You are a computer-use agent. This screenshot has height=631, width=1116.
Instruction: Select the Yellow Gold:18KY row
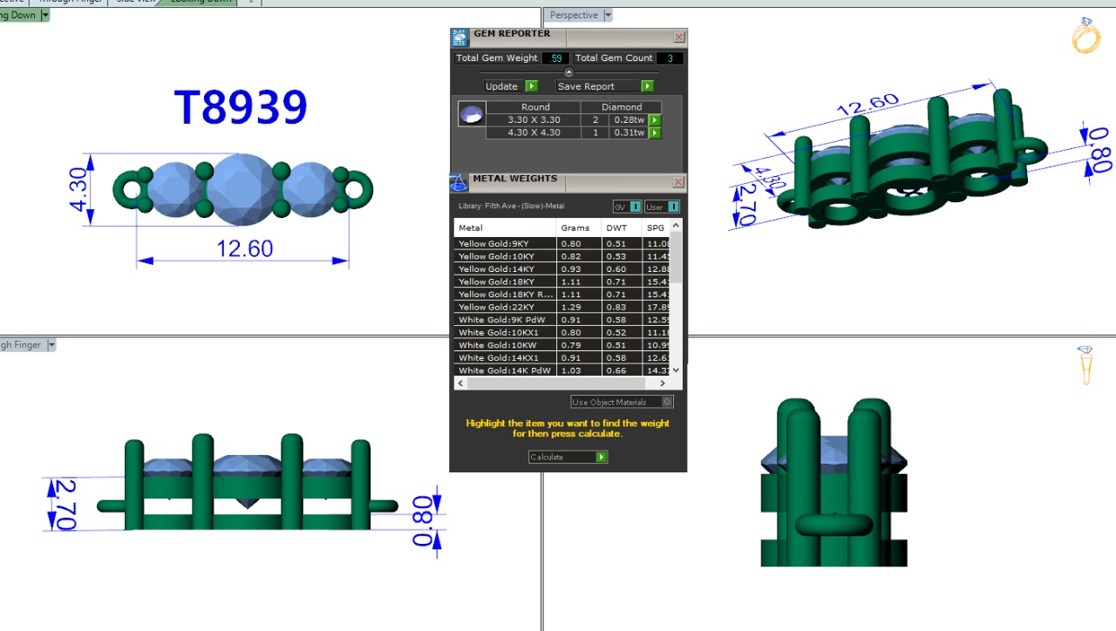coord(562,282)
